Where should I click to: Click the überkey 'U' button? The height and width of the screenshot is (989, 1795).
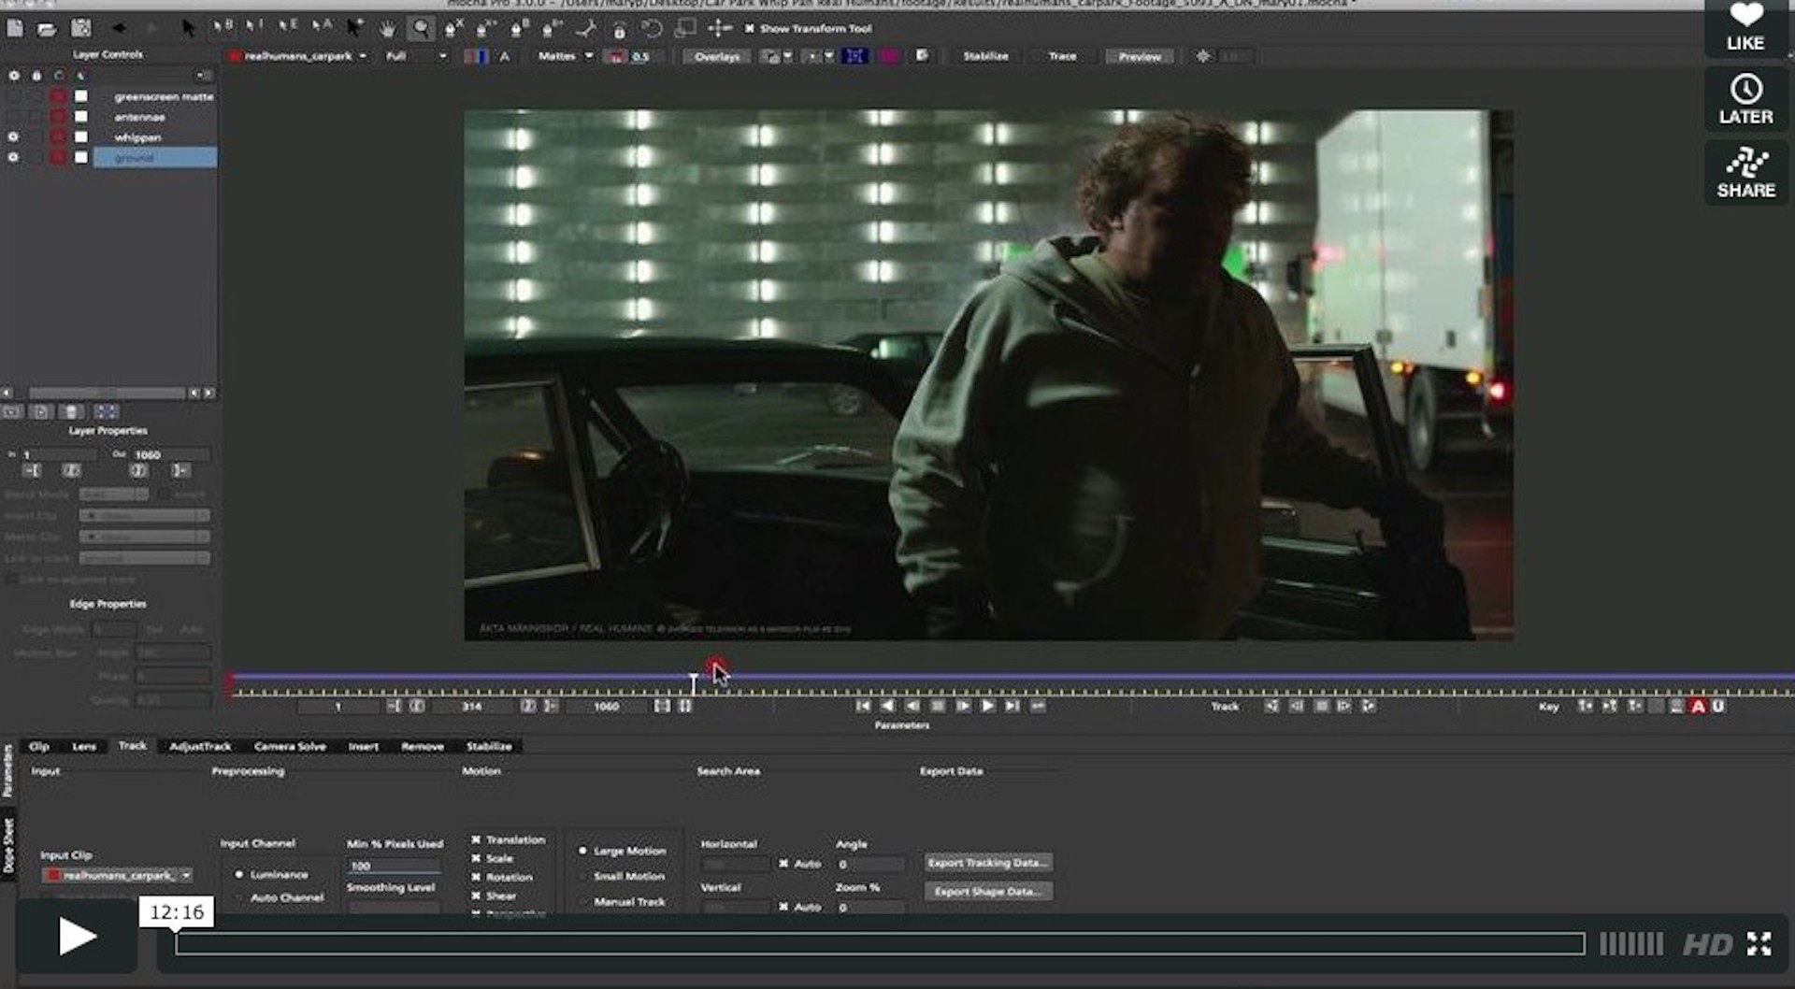1717,707
